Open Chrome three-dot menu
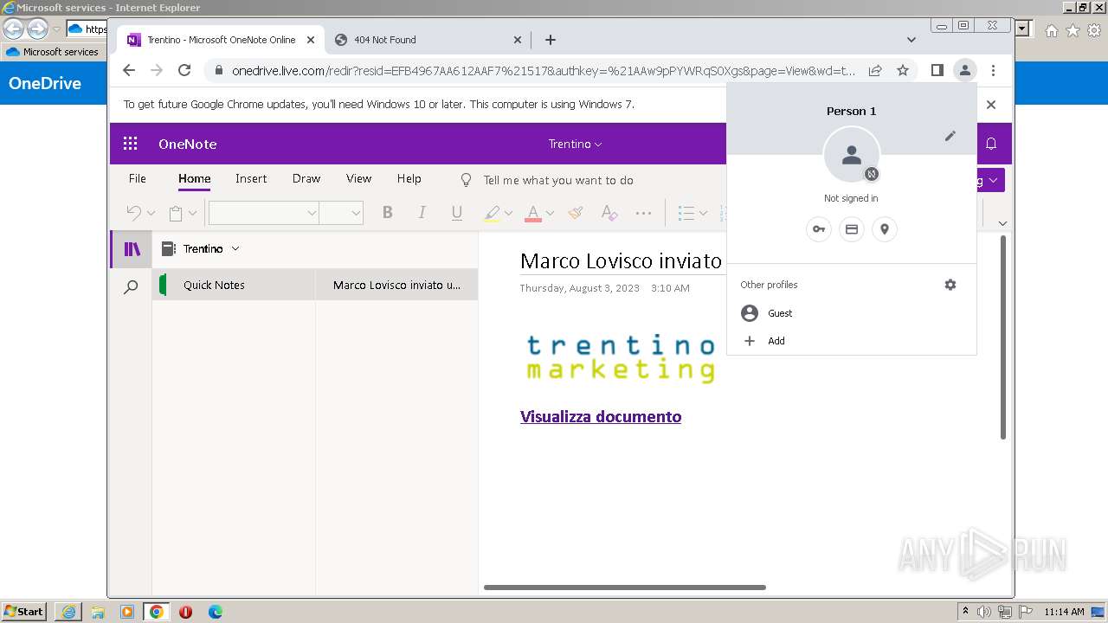1108x623 pixels. 993,70
